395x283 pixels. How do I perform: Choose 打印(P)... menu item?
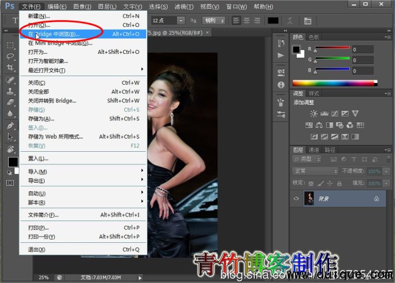click(x=83, y=227)
